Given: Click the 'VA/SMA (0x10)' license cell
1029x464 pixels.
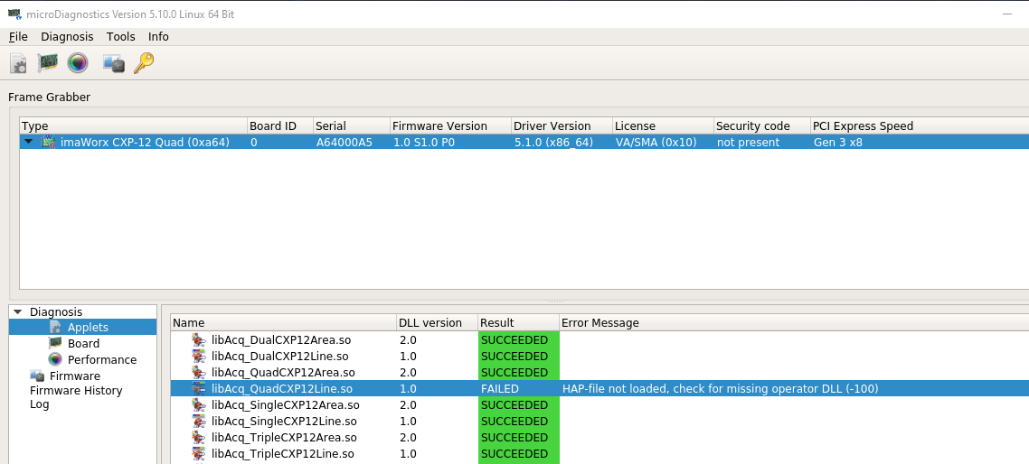Looking at the screenshot, I should [656, 142].
